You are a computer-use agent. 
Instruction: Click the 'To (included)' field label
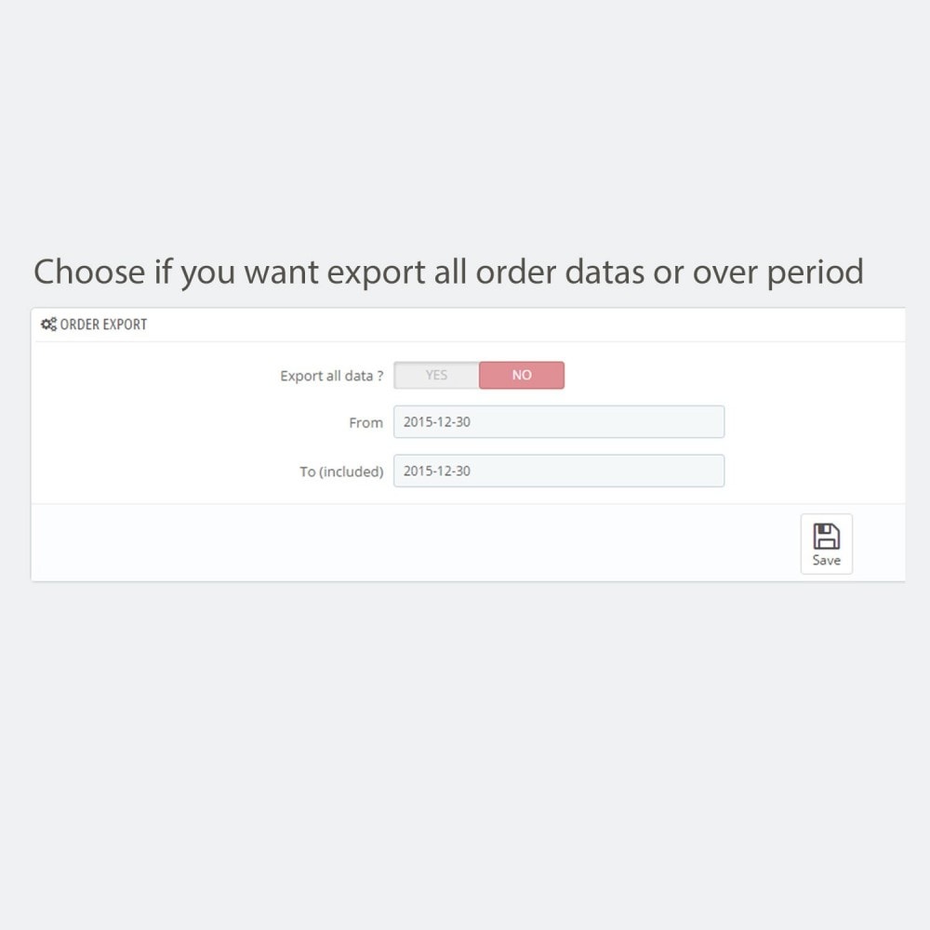coord(341,472)
